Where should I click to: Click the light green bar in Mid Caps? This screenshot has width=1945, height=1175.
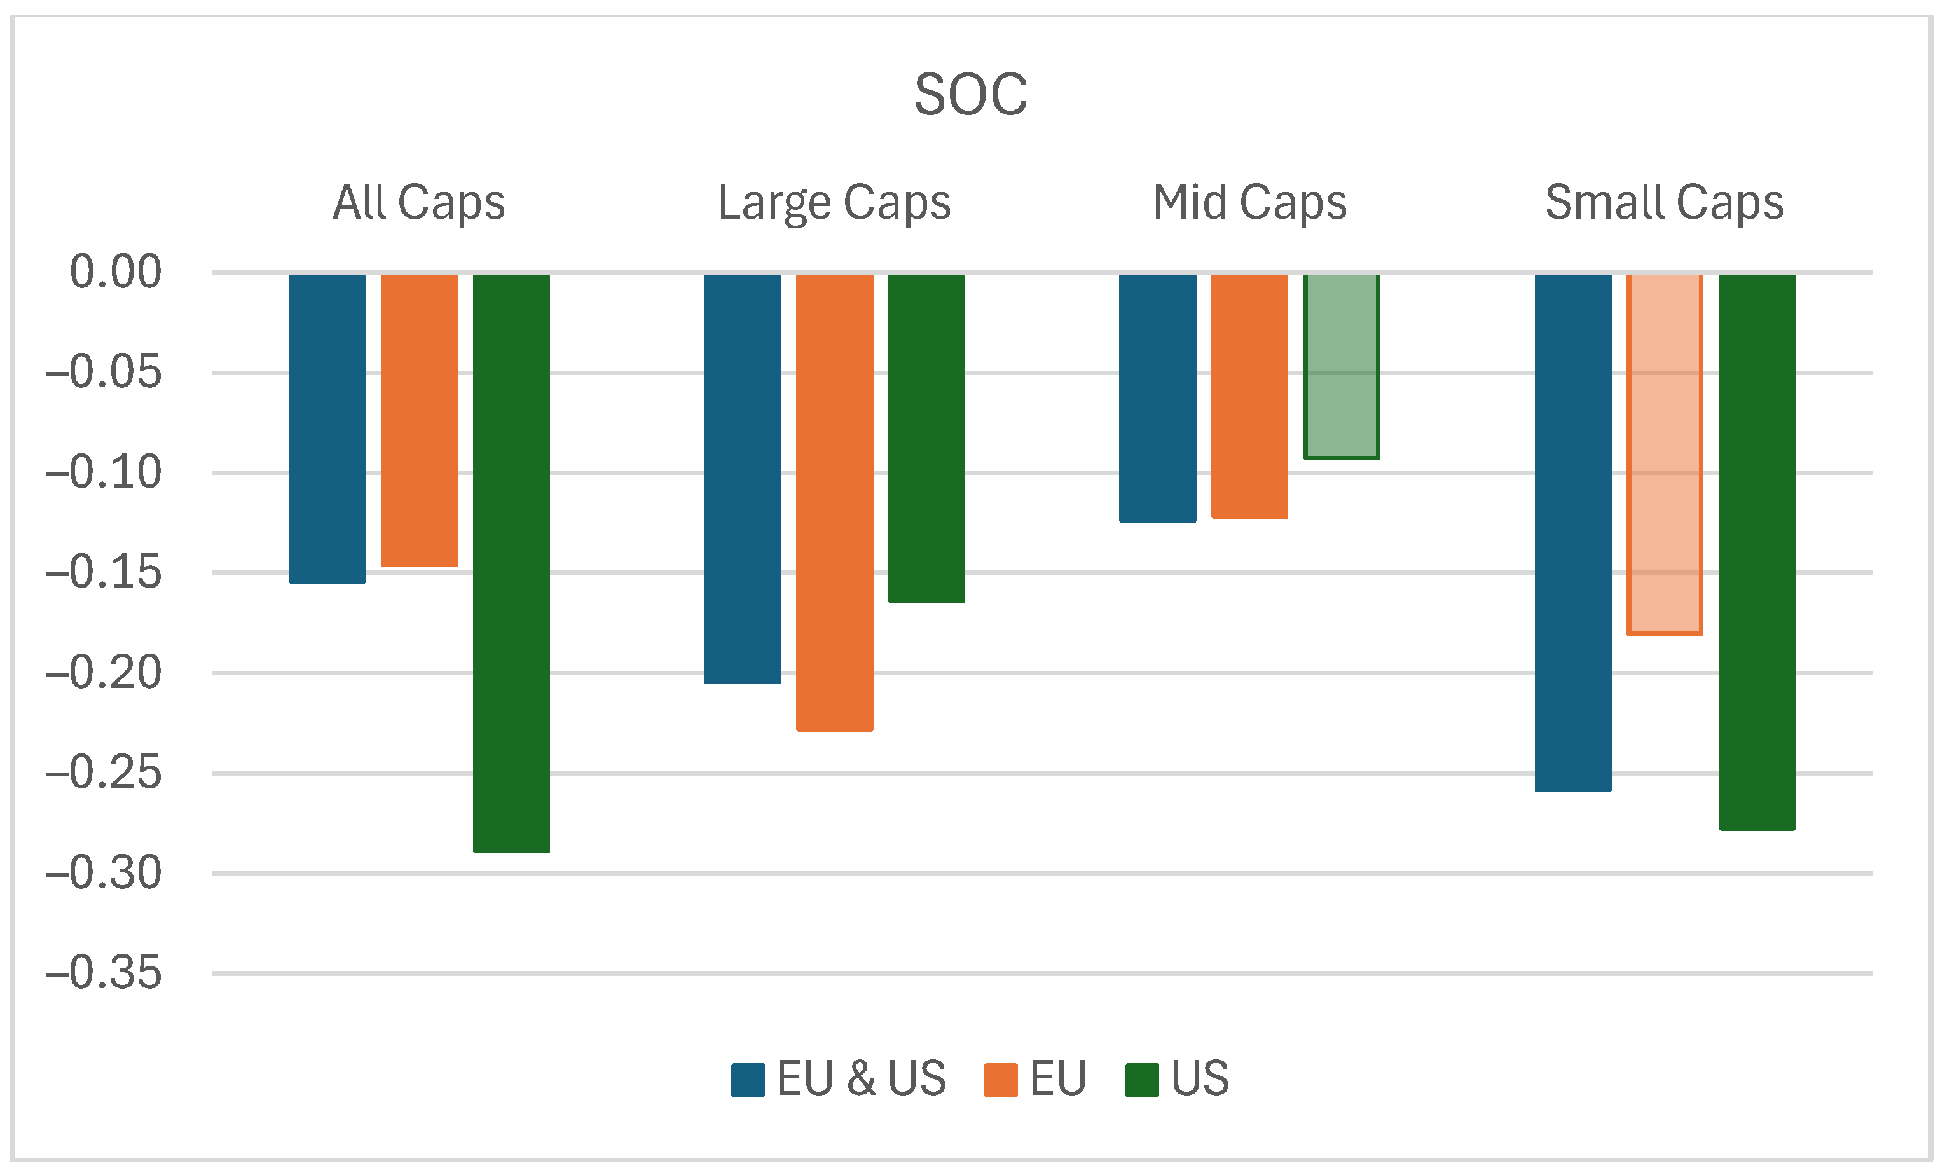click(x=1341, y=366)
